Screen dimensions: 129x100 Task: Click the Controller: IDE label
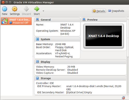pyautogui.click(x=45, y=83)
